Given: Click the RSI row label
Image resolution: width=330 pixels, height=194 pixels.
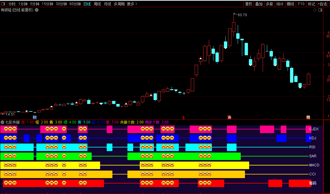Looking at the screenshot, I should (x=312, y=147).
